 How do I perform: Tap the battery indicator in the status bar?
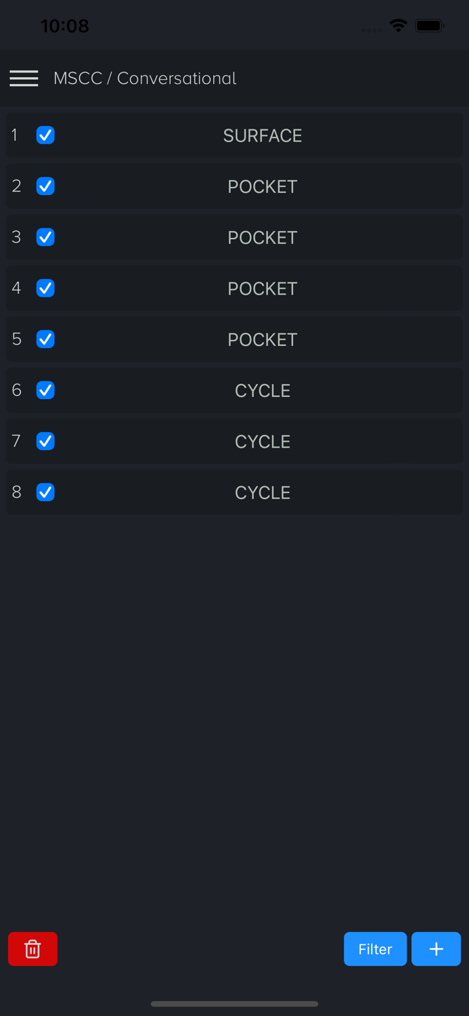point(429,26)
